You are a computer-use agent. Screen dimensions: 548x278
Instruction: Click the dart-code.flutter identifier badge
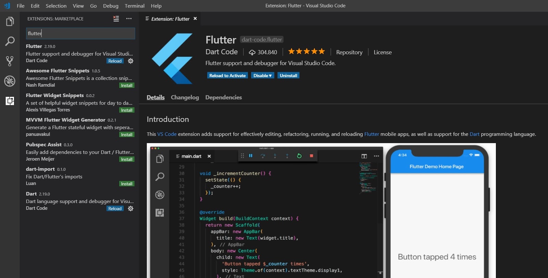click(262, 40)
